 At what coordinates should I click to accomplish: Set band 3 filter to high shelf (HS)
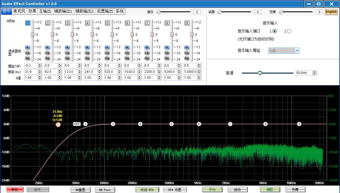pos(67,58)
